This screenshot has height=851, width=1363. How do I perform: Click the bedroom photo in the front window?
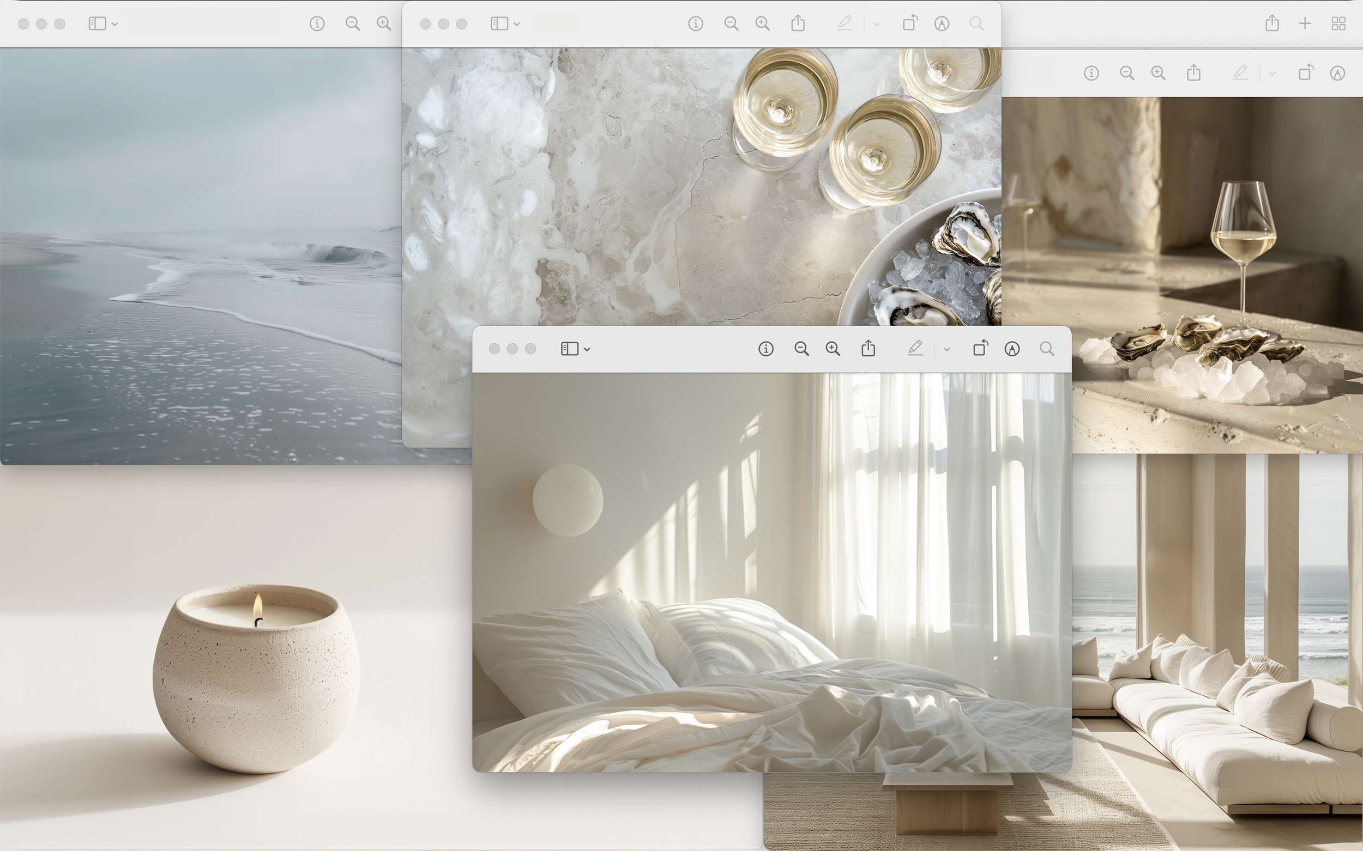[771, 573]
